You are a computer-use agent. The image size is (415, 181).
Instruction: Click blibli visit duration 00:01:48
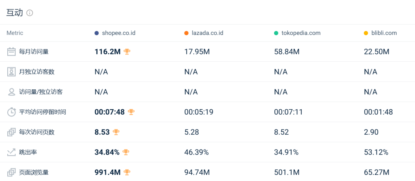pos(378,112)
